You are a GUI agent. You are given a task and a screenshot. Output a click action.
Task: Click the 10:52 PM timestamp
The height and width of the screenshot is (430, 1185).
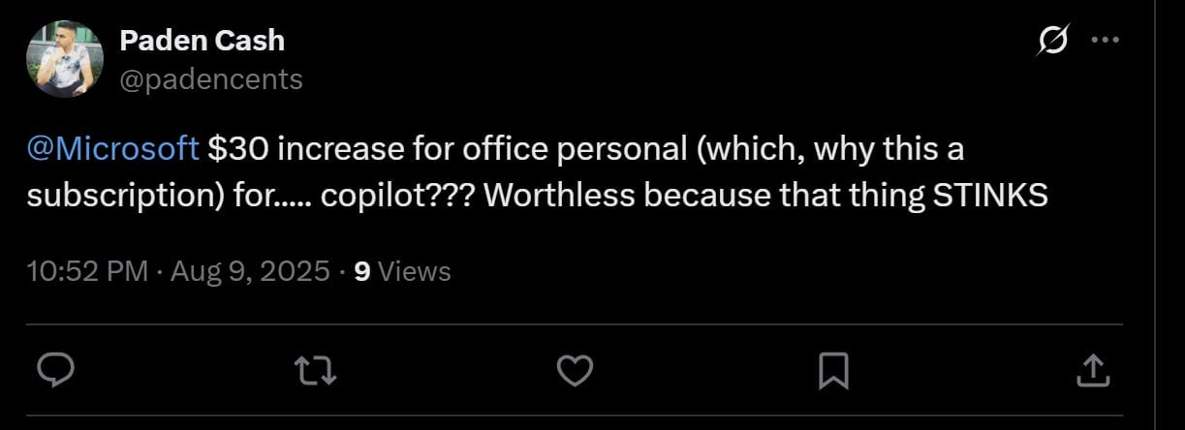point(87,271)
